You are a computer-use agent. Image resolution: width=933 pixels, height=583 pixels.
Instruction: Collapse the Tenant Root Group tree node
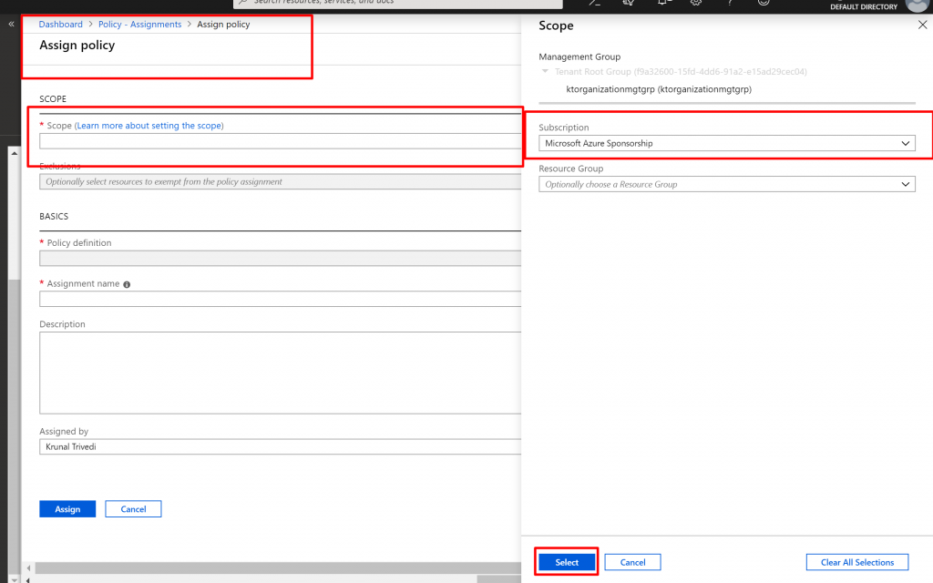tap(545, 71)
